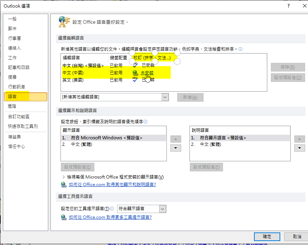Click globe icon beside 取得更多工具提示語言 link
308x245 pixels.
(64, 217)
